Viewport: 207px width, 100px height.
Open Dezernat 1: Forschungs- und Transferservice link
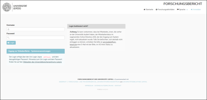(x=78, y=82)
